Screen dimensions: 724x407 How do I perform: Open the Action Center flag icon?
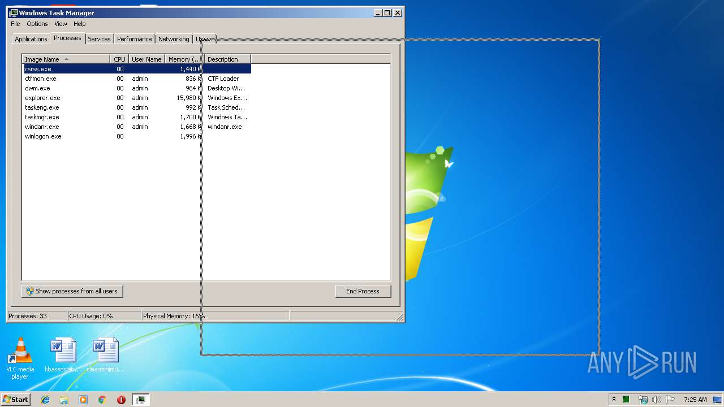pyautogui.click(x=670, y=400)
